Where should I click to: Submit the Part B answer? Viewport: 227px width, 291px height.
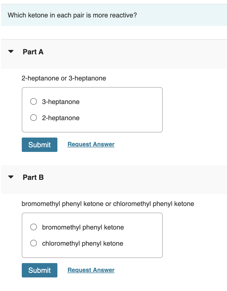[x=39, y=270]
